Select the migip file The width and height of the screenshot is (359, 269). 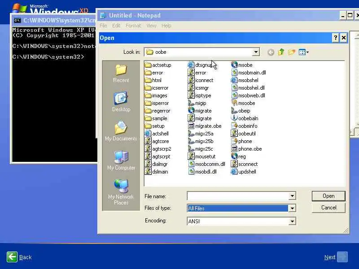pyautogui.click(x=197, y=103)
